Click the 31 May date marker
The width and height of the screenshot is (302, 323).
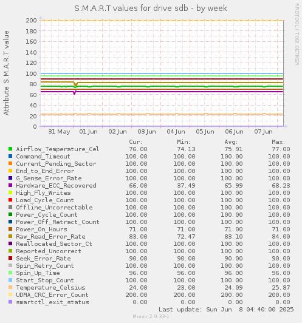click(59, 132)
